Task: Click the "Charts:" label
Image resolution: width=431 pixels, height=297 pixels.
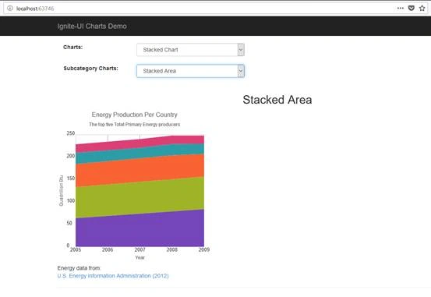Action: [72, 48]
